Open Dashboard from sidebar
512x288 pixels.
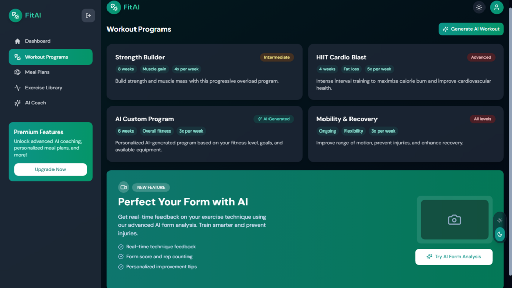tap(38, 41)
